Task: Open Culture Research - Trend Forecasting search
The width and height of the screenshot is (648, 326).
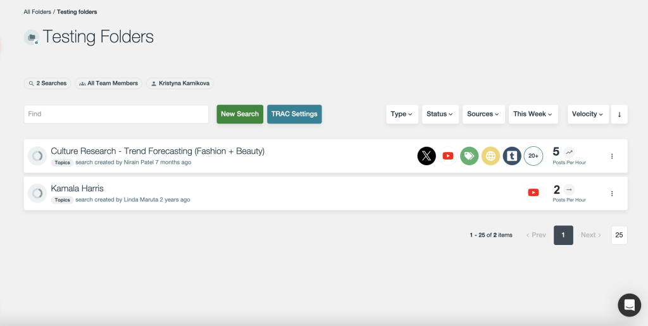Action: [158, 151]
